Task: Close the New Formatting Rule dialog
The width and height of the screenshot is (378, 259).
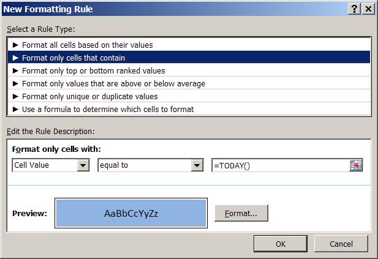Action: point(368,9)
